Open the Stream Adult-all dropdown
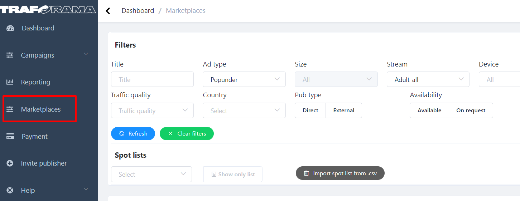This screenshot has width=520, height=201. click(428, 79)
